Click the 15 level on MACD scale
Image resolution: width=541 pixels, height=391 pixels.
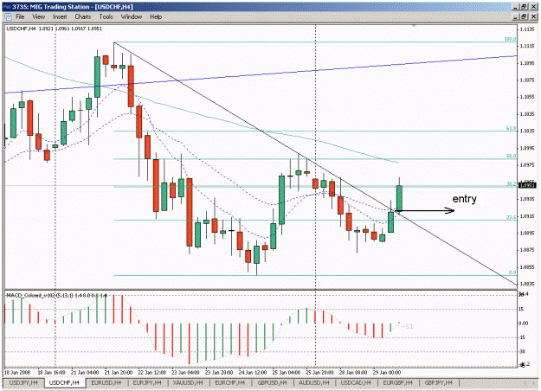521,309
